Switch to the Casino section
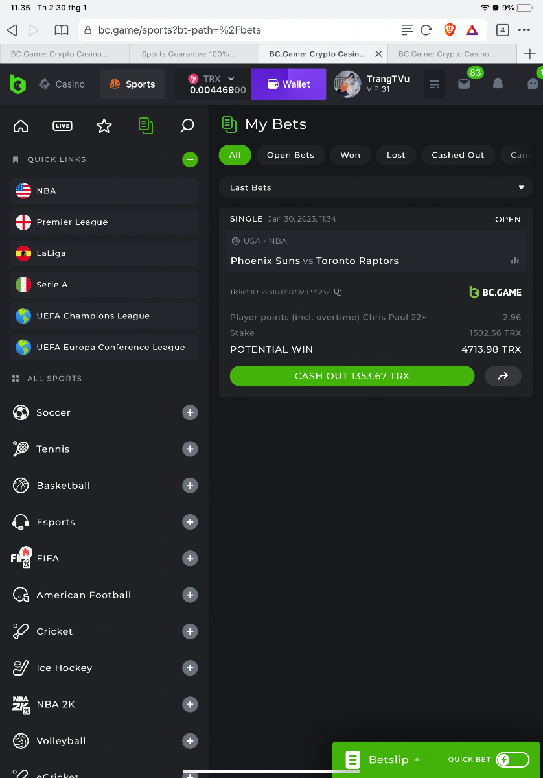The width and height of the screenshot is (543, 778). 62,84
